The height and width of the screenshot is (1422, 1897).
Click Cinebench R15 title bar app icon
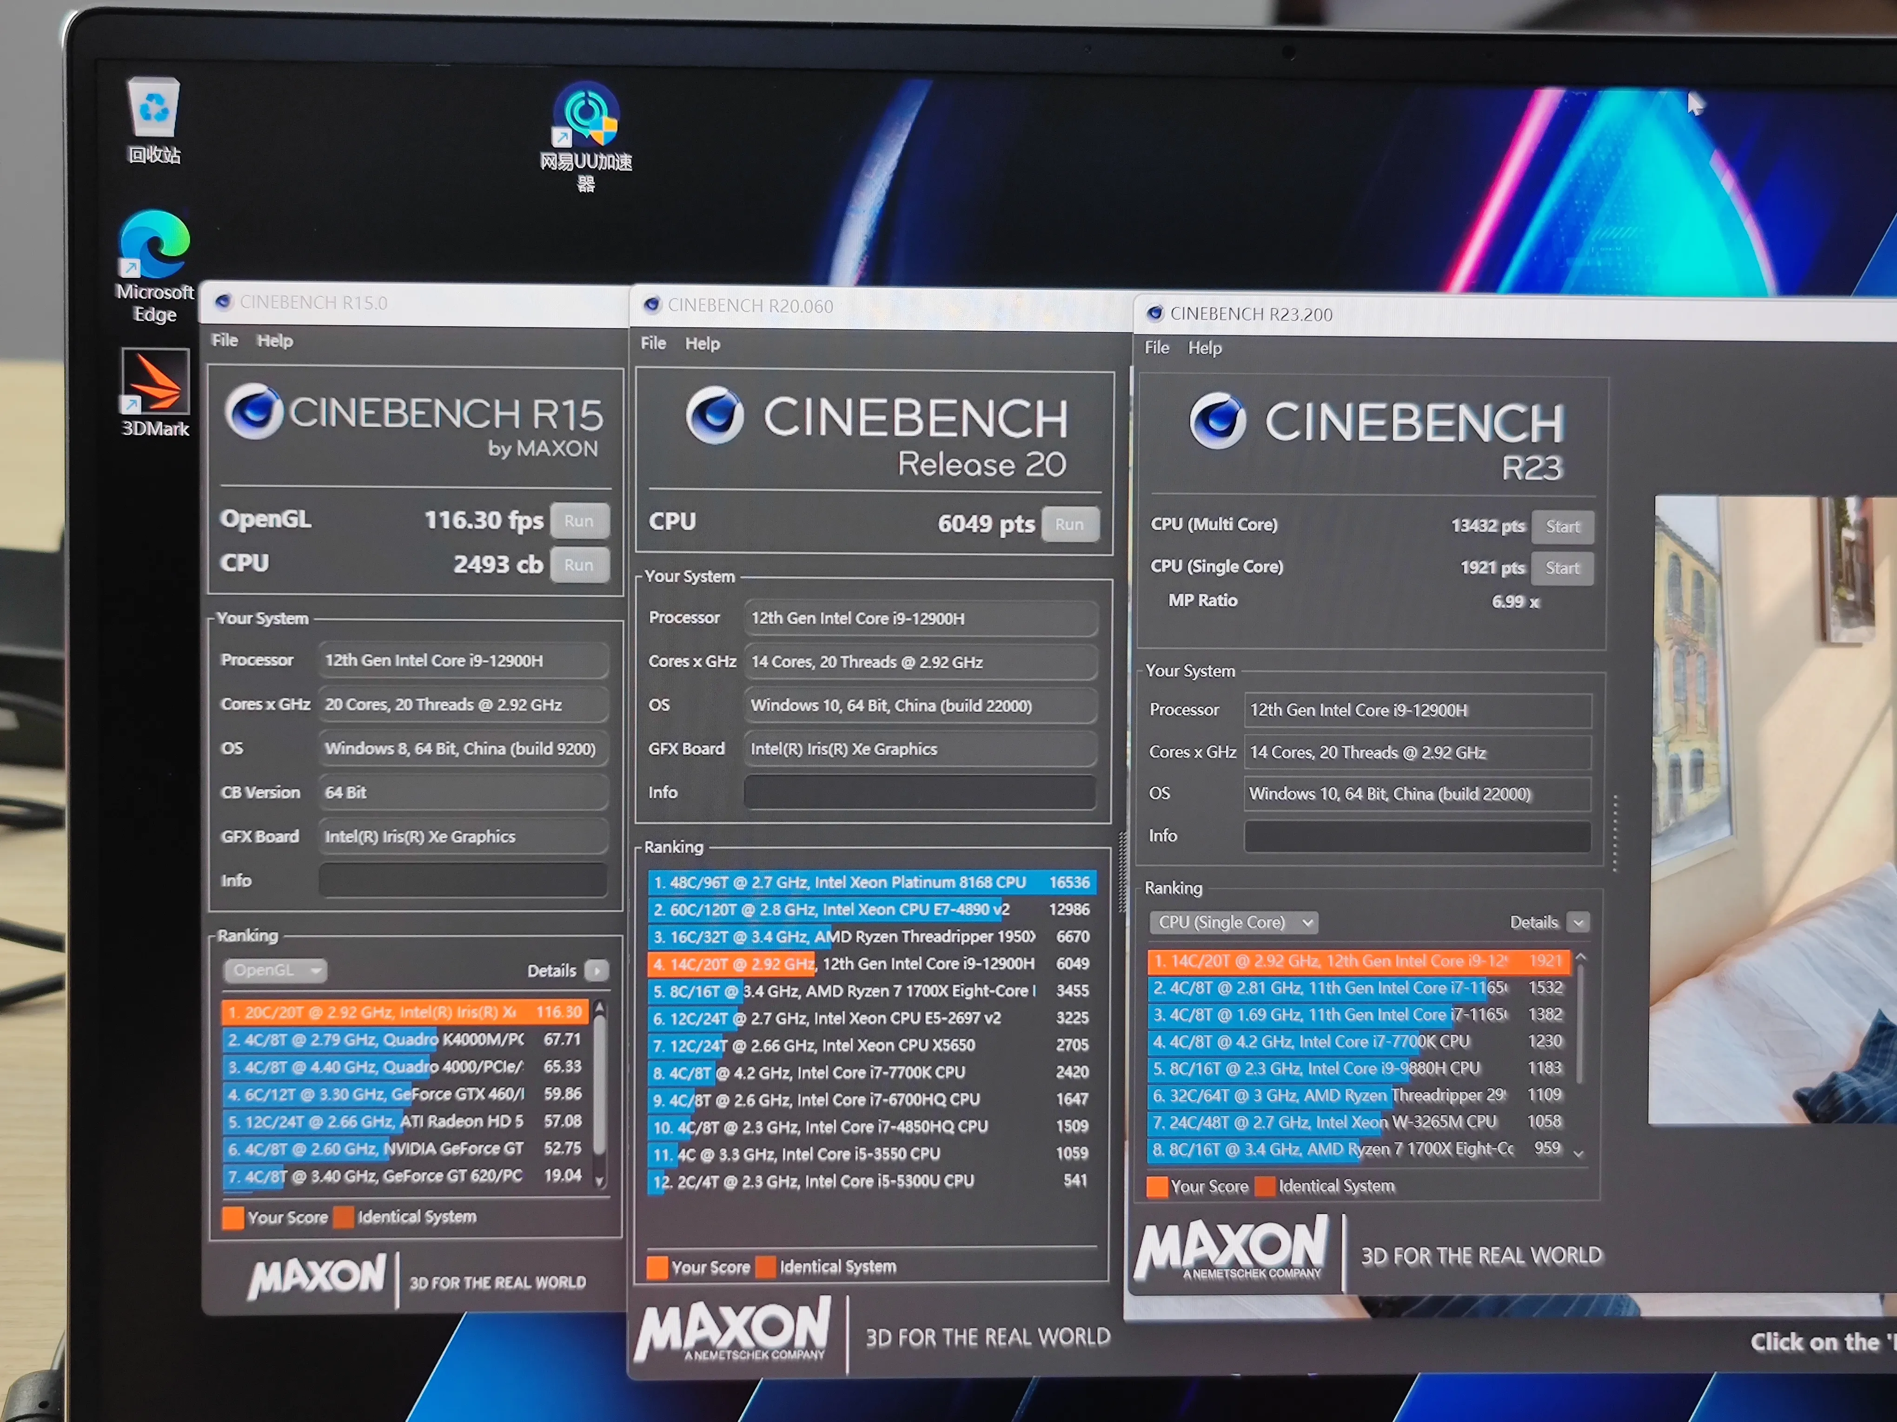click(x=225, y=302)
